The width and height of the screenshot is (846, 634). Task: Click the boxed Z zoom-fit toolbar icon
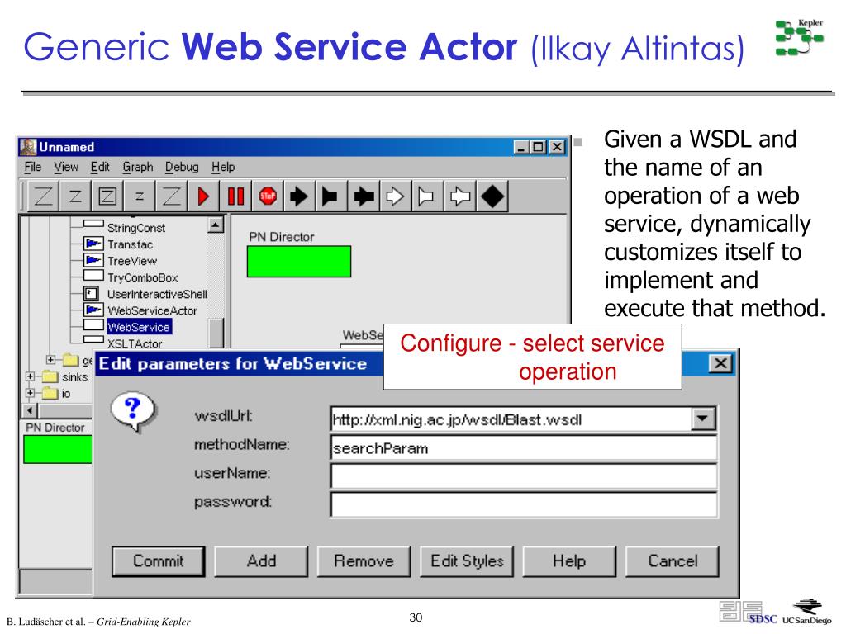pyautogui.click(x=107, y=196)
